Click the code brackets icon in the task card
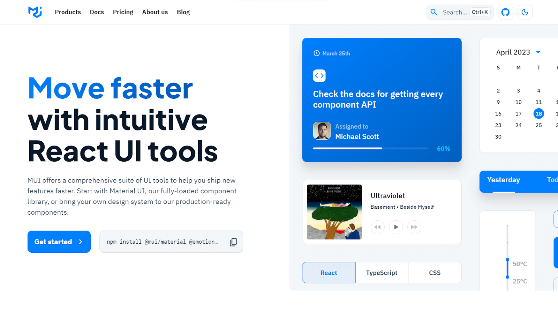This screenshot has width=558, height=319. pyautogui.click(x=319, y=76)
